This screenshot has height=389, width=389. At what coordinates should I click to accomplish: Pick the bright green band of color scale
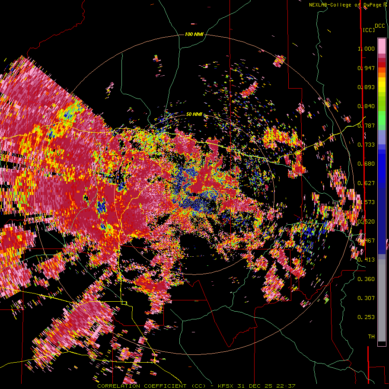(x=382, y=118)
